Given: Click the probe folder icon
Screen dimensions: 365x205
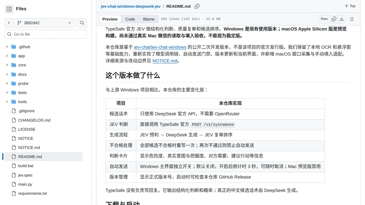Looking at the screenshot, I should [x=14, y=83].
